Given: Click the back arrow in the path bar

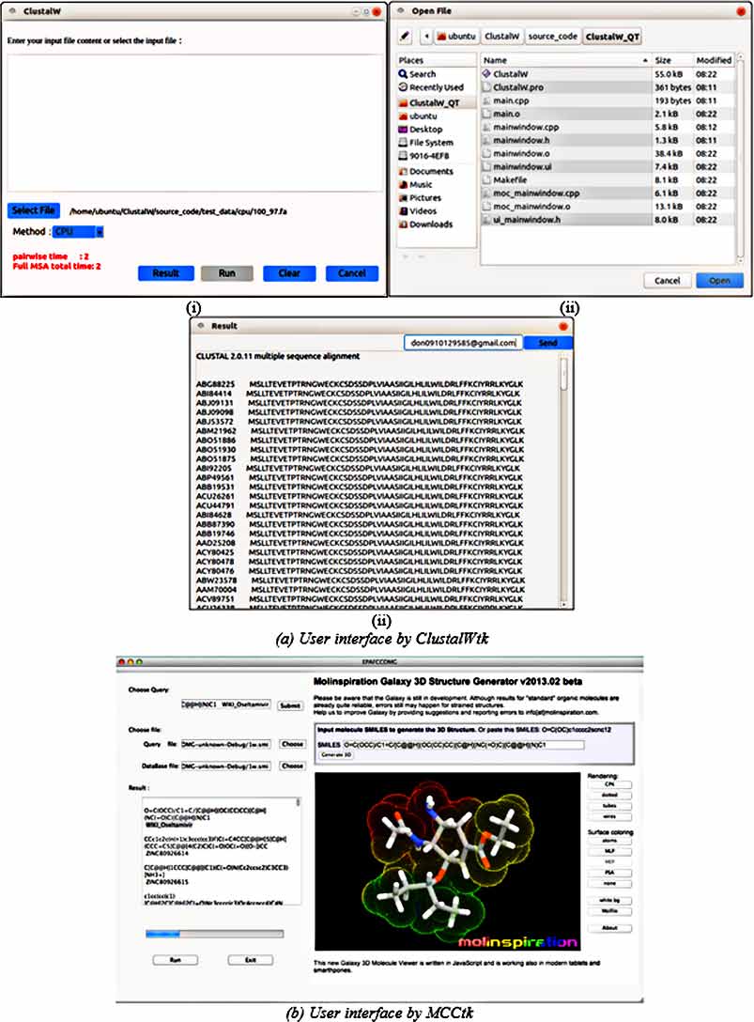Looking at the screenshot, I should (426, 37).
